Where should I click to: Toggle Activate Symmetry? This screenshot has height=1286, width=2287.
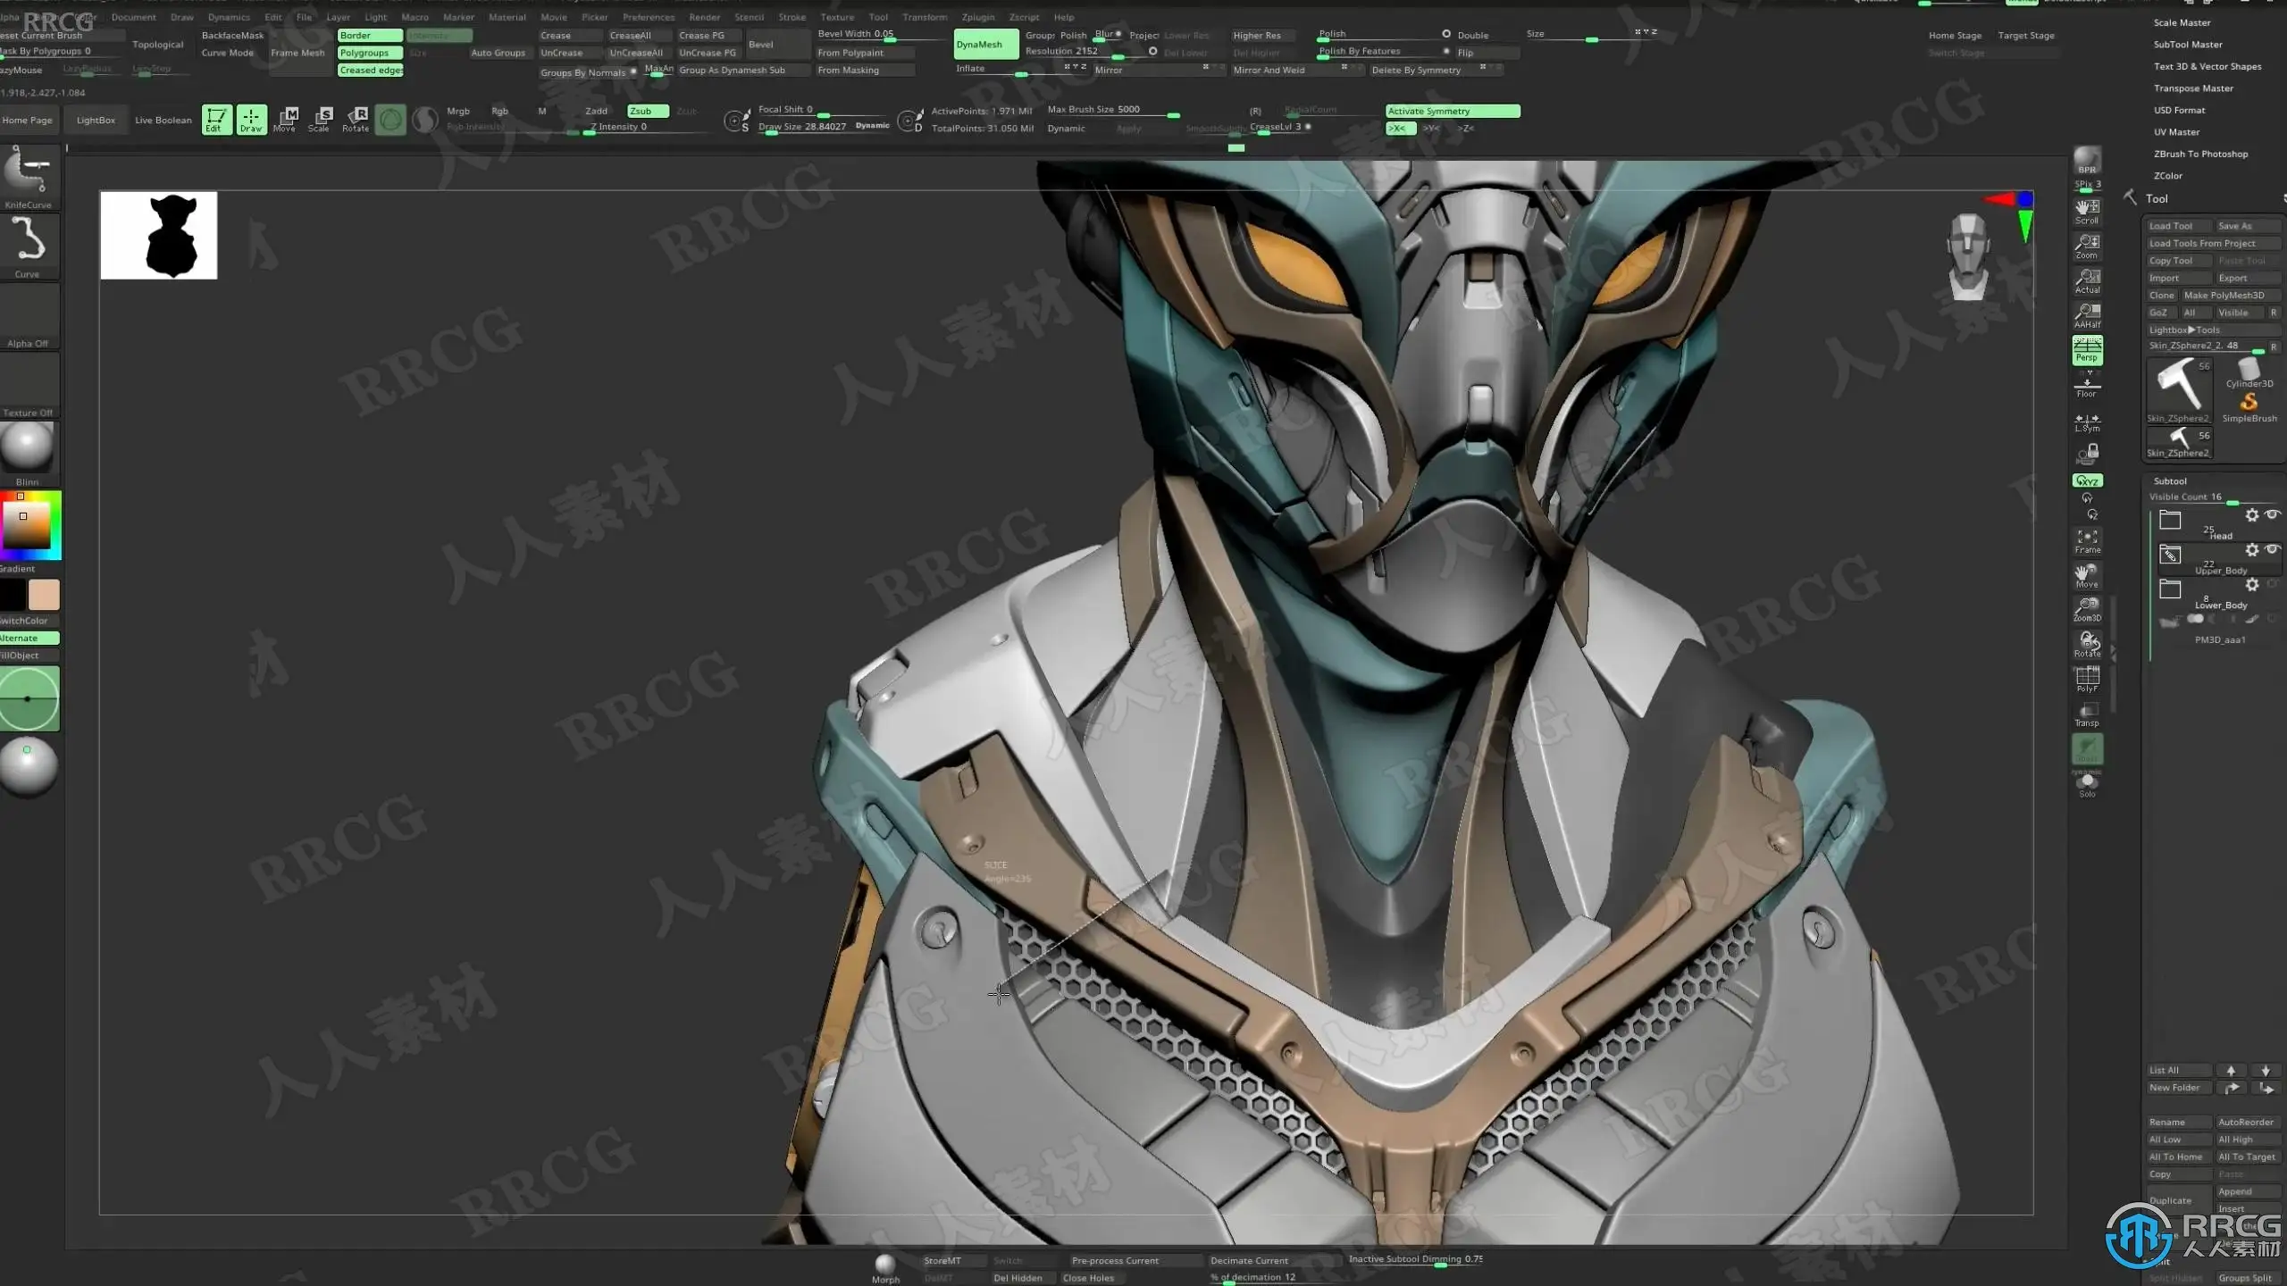[x=1453, y=111]
